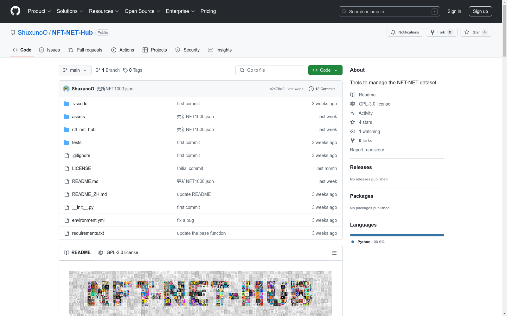Expand the Open Source menu
The height and width of the screenshot is (316, 507).
(143, 11)
